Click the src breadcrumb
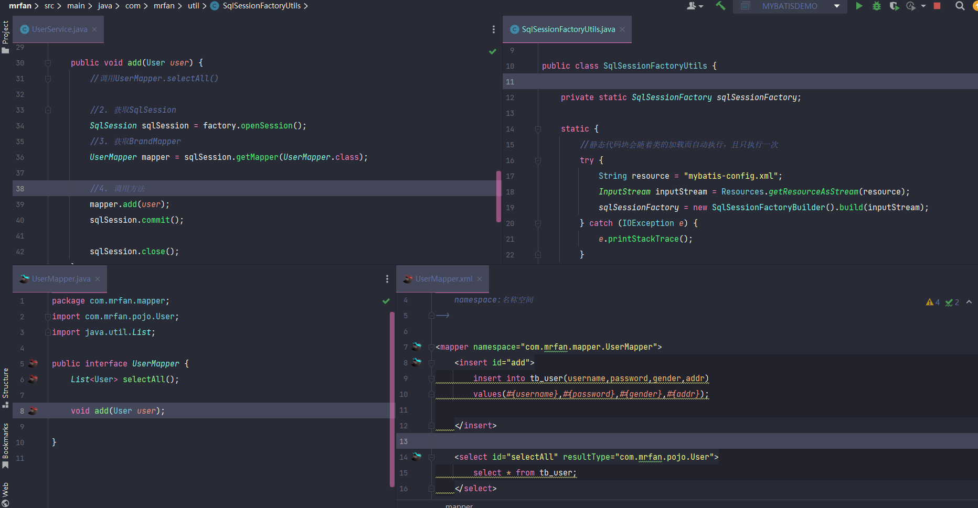 [x=49, y=6]
